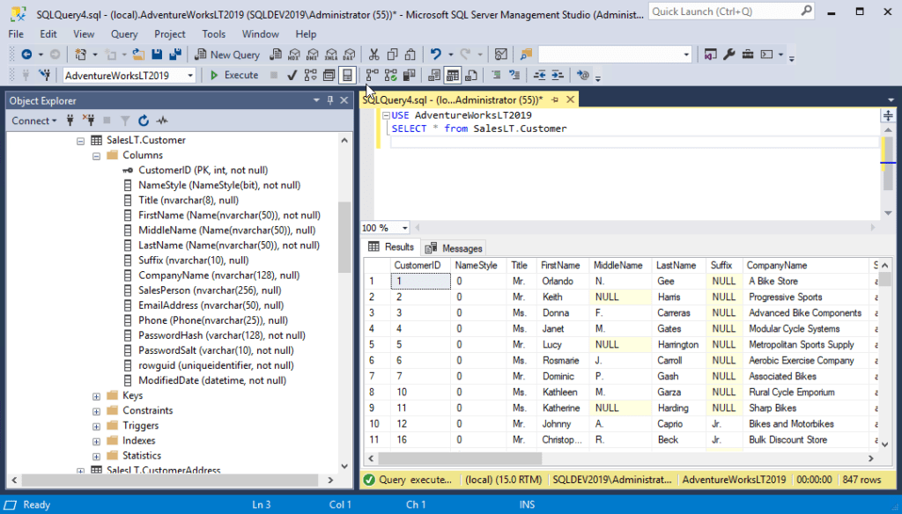Decrease indent of the query text

539,76
